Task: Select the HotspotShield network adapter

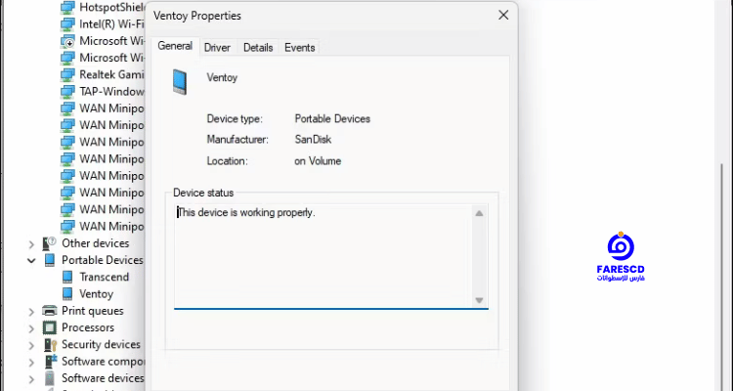Action: [111, 7]
